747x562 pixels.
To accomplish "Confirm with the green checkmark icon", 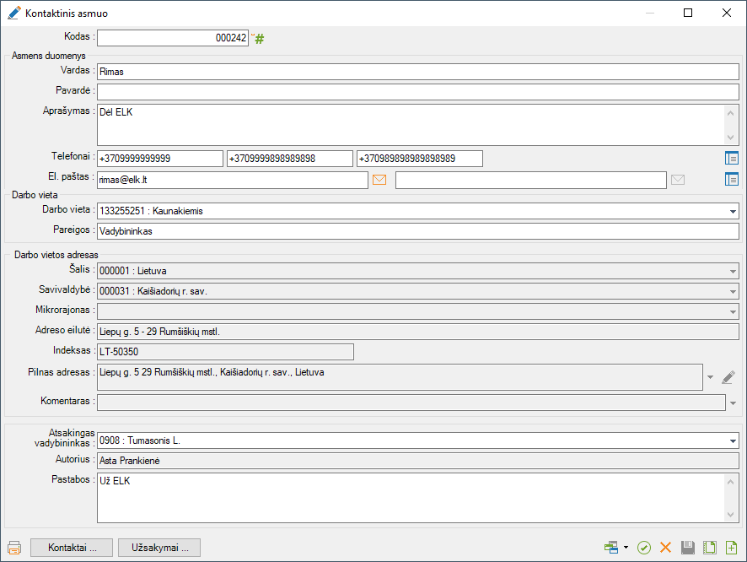I will pyautogui.click(x=644, y=548).
